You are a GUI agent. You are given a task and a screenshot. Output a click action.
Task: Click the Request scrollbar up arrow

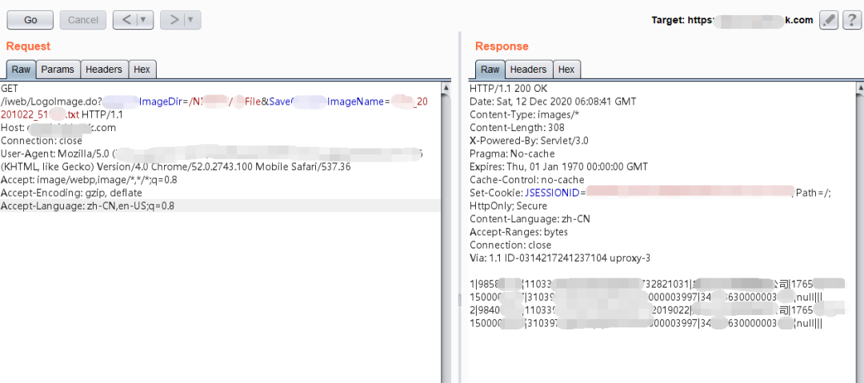click(x=446, y=86)
